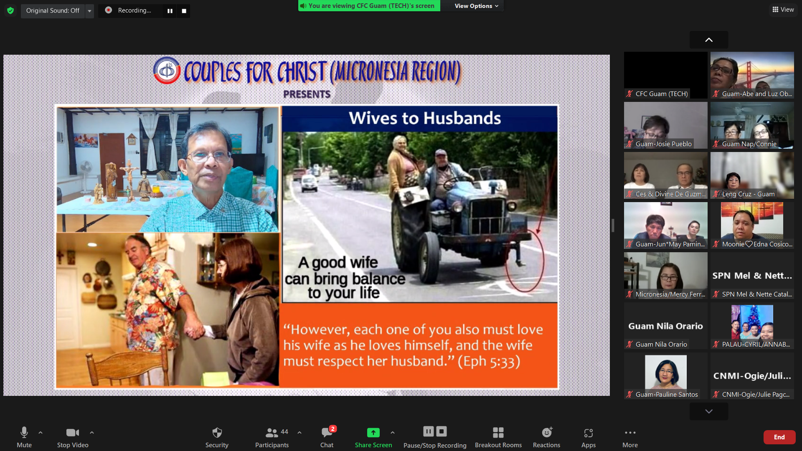Open the View layout menu
This screenshot has height=451, width=802.
(x=783, y=10)
